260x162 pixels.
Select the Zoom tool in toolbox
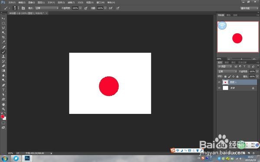click(3, 109)
